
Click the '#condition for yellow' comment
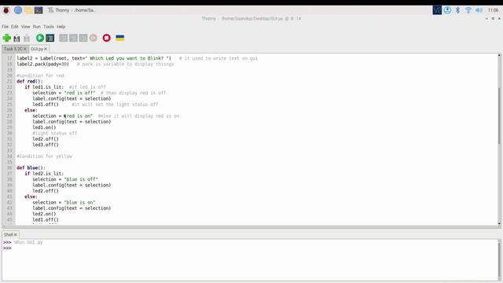coord(44,156)
